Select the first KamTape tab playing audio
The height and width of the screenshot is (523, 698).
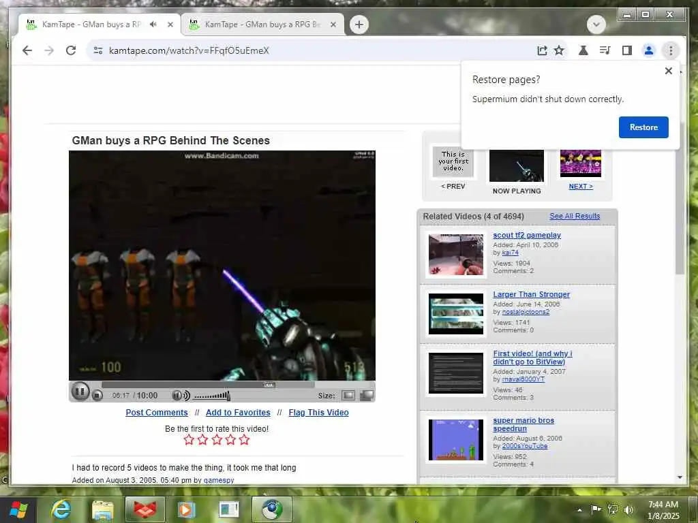pos(91,25)
